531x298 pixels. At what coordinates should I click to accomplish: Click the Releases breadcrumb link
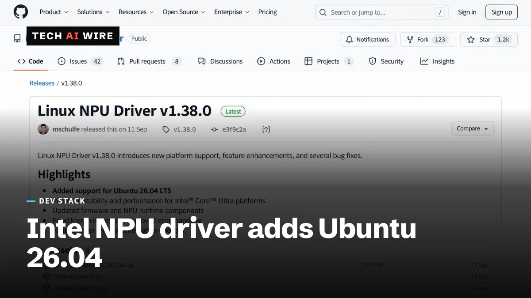(42, 83)
